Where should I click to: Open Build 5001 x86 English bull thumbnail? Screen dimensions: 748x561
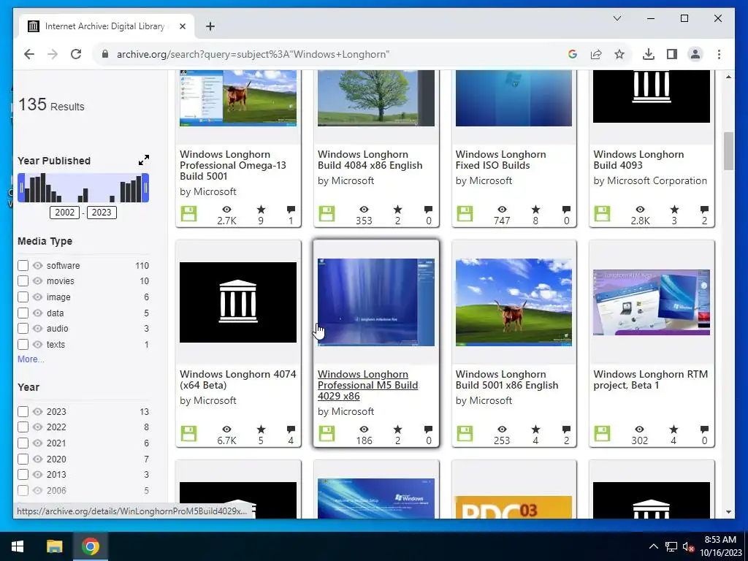[514, 302]
